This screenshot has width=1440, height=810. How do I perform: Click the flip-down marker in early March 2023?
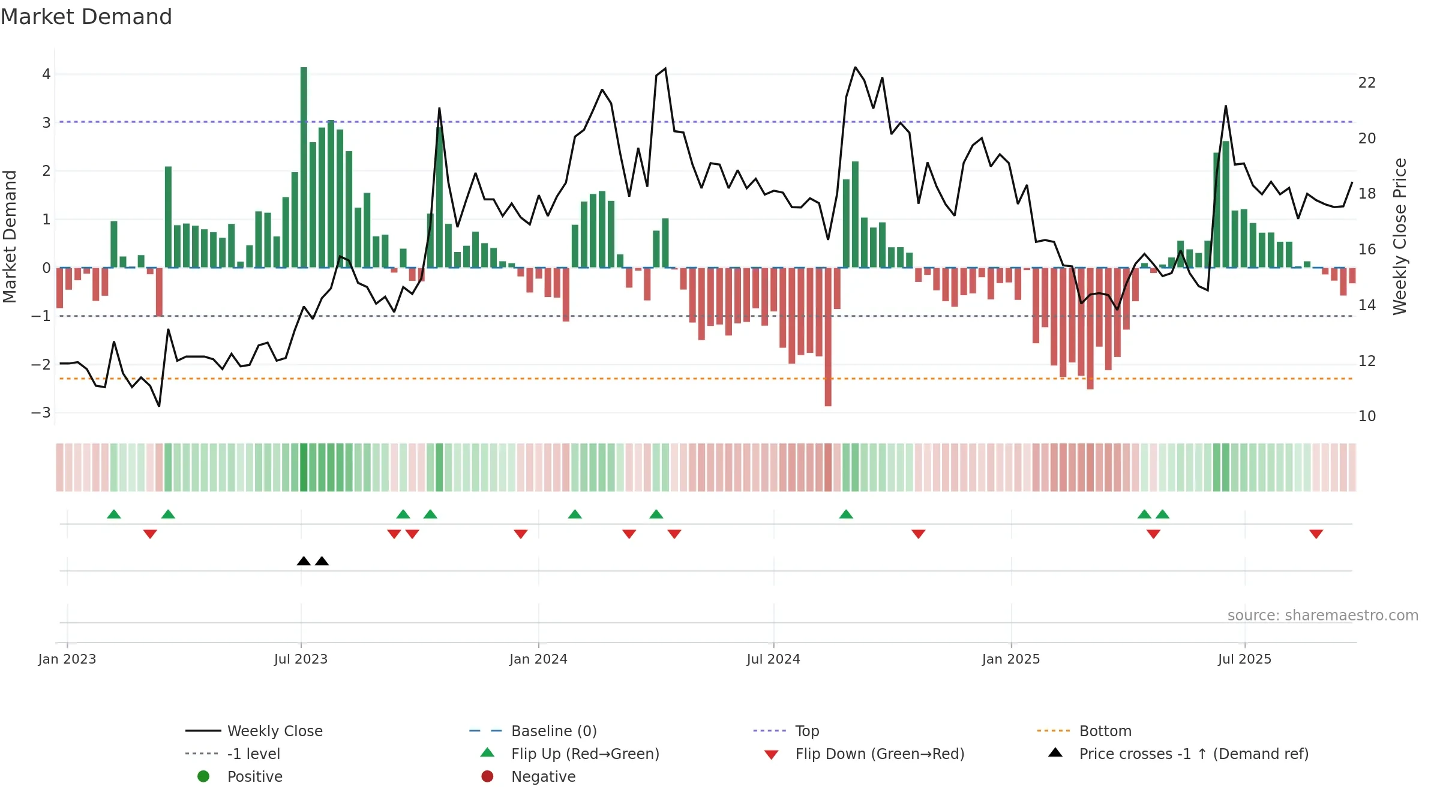[150, 533]
